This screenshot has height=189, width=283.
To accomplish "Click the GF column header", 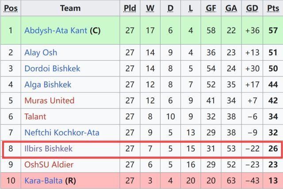I will 211,8.
